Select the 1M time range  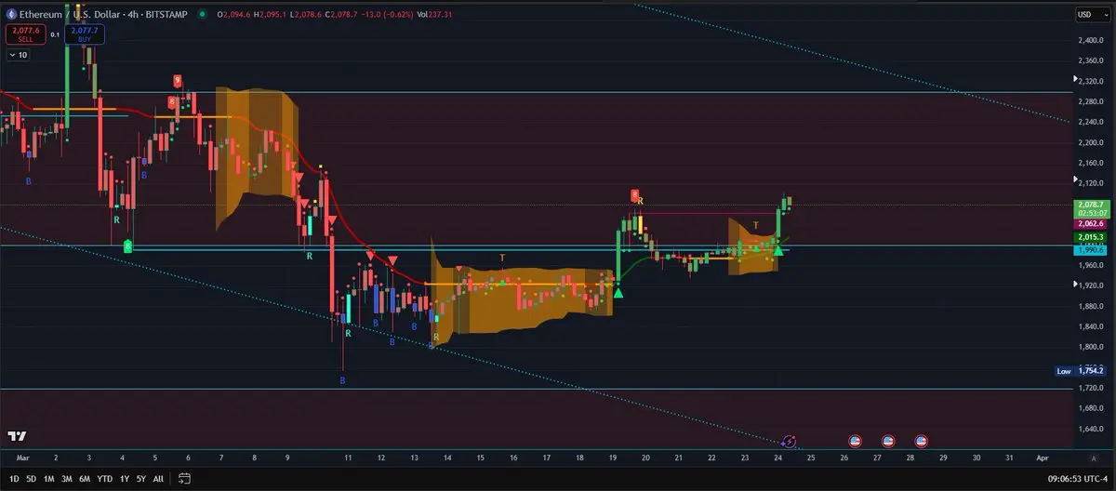pyautogui.click(x=49, y=479)
